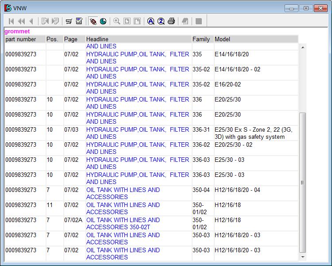The width and height of the screenshot is (332, 266).
Task: Open headline link for family 336-31
Action: pos(138,133)
